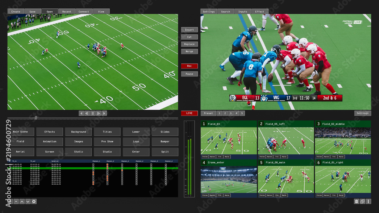Toggle Channel_6 checkbox in row 21:46:03.03
The image size is (379, 213).
[166, 164]
